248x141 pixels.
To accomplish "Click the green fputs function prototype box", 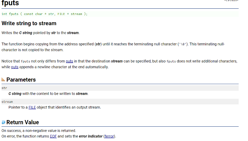I will tap(120, 14).
